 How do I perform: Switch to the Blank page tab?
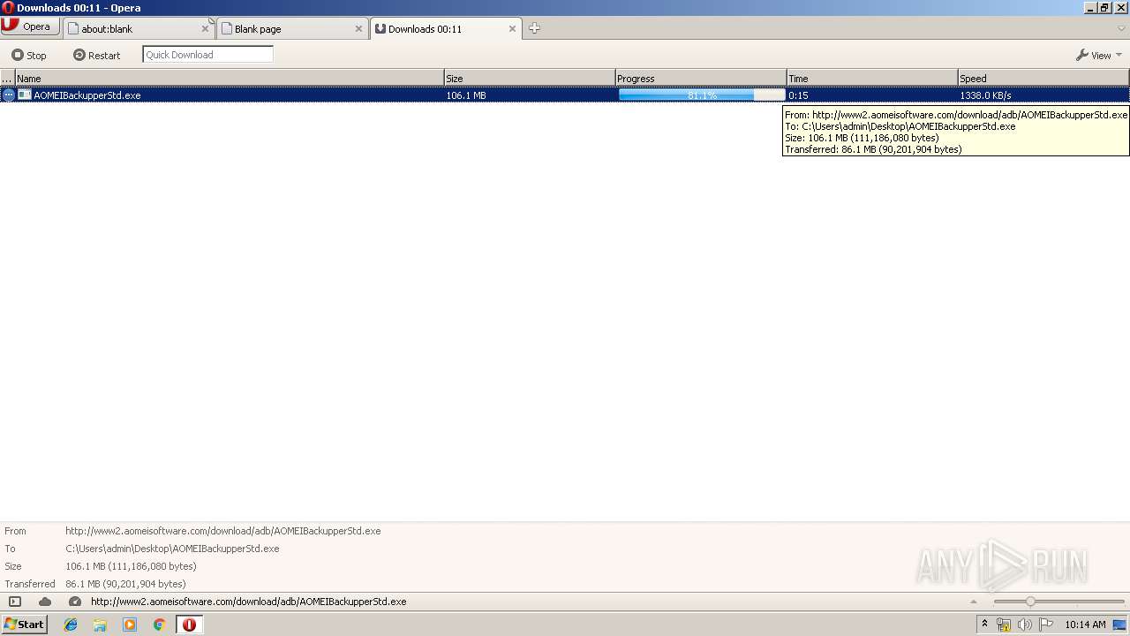[x=285, y=28]
